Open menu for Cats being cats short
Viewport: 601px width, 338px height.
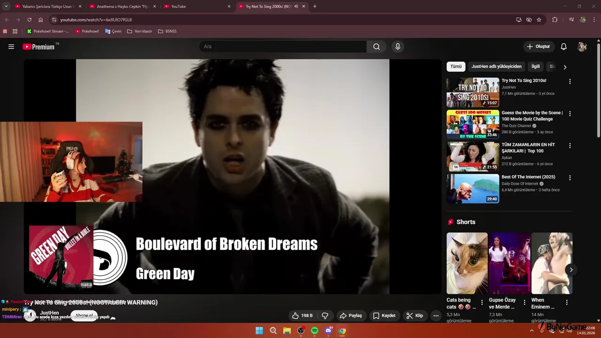point(482,302)
